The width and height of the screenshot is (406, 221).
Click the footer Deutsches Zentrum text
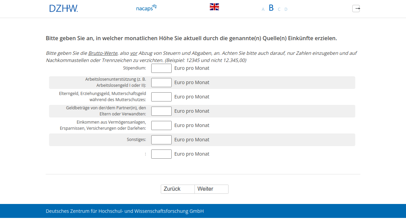125,211
